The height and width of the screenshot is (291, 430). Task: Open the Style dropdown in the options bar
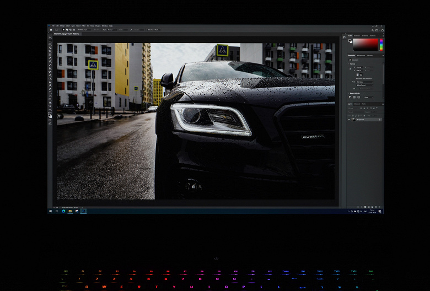112,30
